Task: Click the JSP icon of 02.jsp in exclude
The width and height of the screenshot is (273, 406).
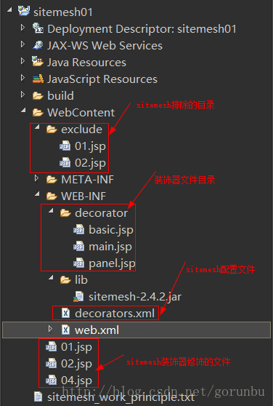Action: pos(65,163)
